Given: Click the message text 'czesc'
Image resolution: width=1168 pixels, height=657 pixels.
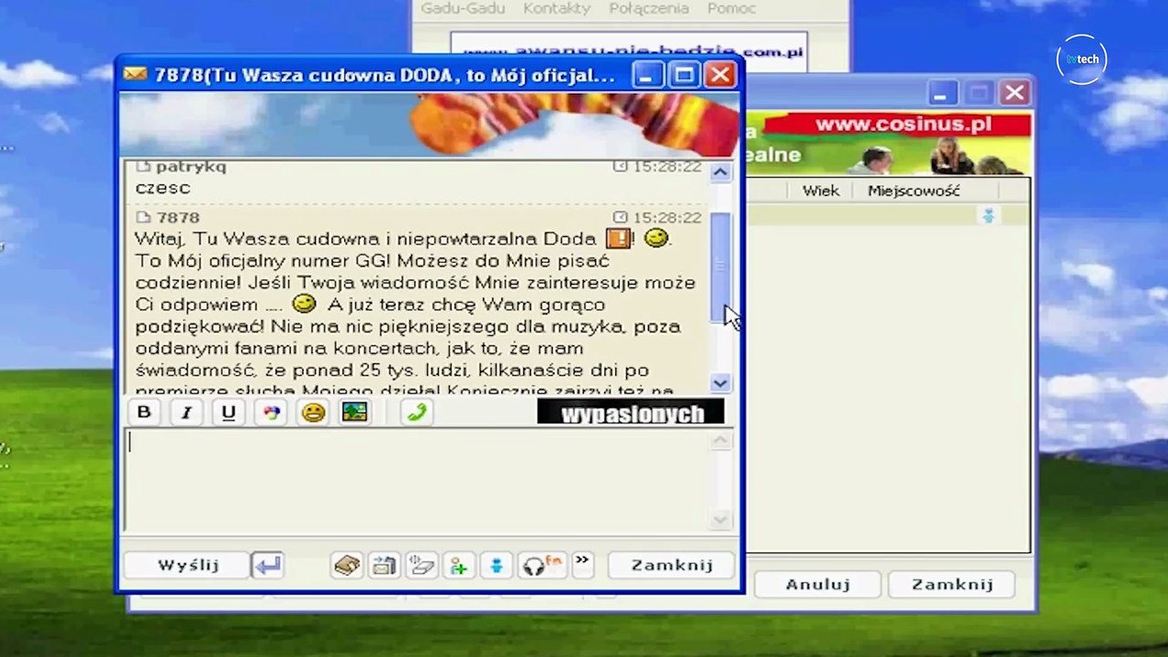Looking at the screenshot, I should (x=162, y=187).
